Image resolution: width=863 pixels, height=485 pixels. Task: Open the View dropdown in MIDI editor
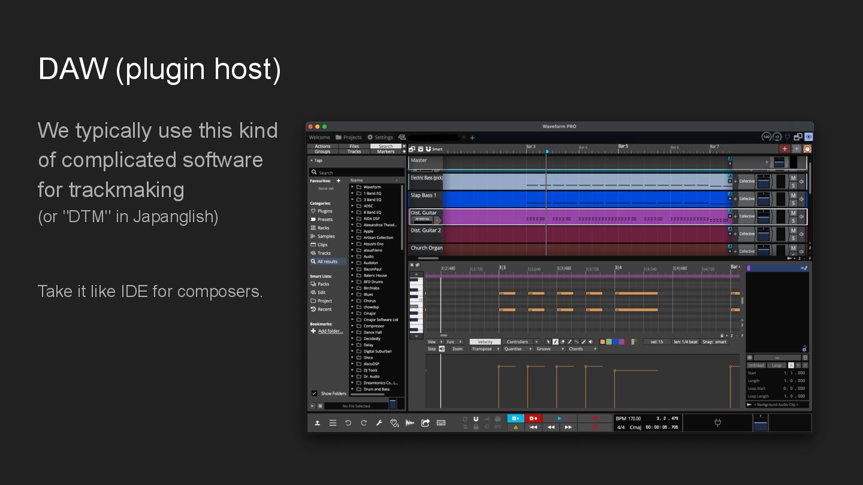434,342
